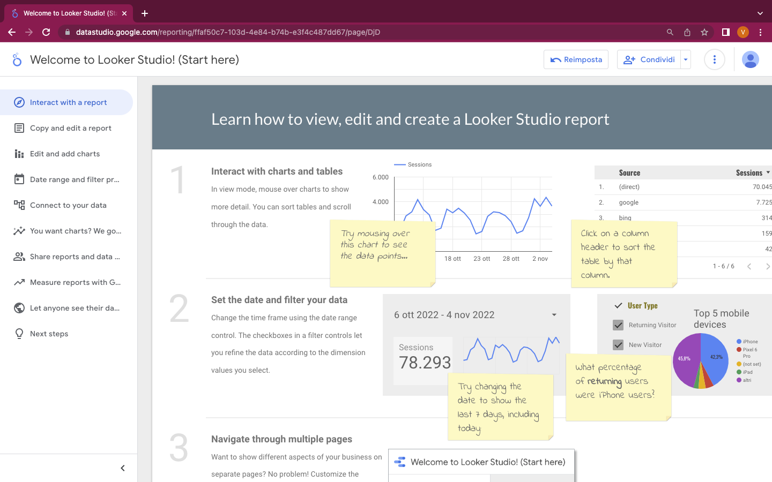Click the "Next steps" lightbulb icon

[18, 334]
